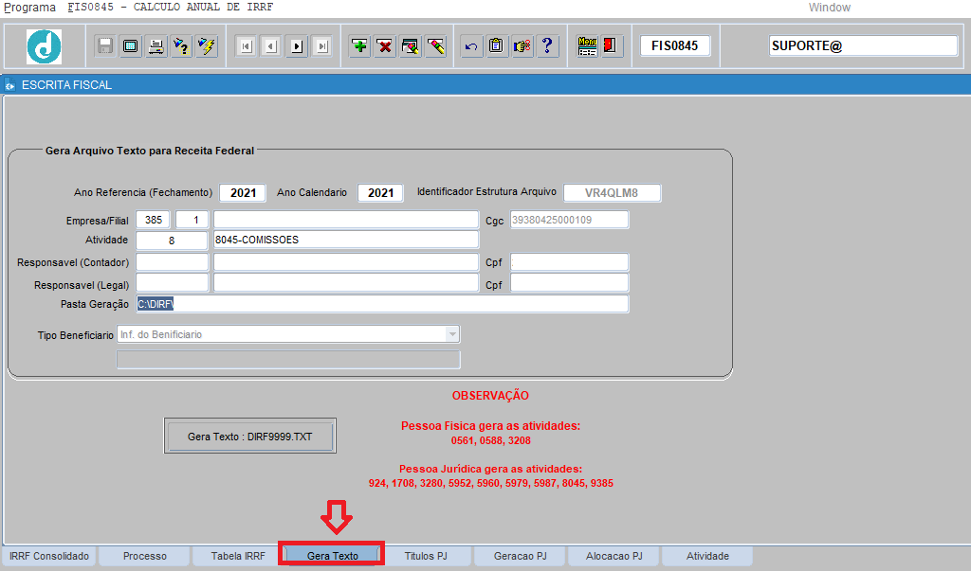Switch to Processo tab
The width and height of the screenshot is (971, 571).
coord(145,556)
